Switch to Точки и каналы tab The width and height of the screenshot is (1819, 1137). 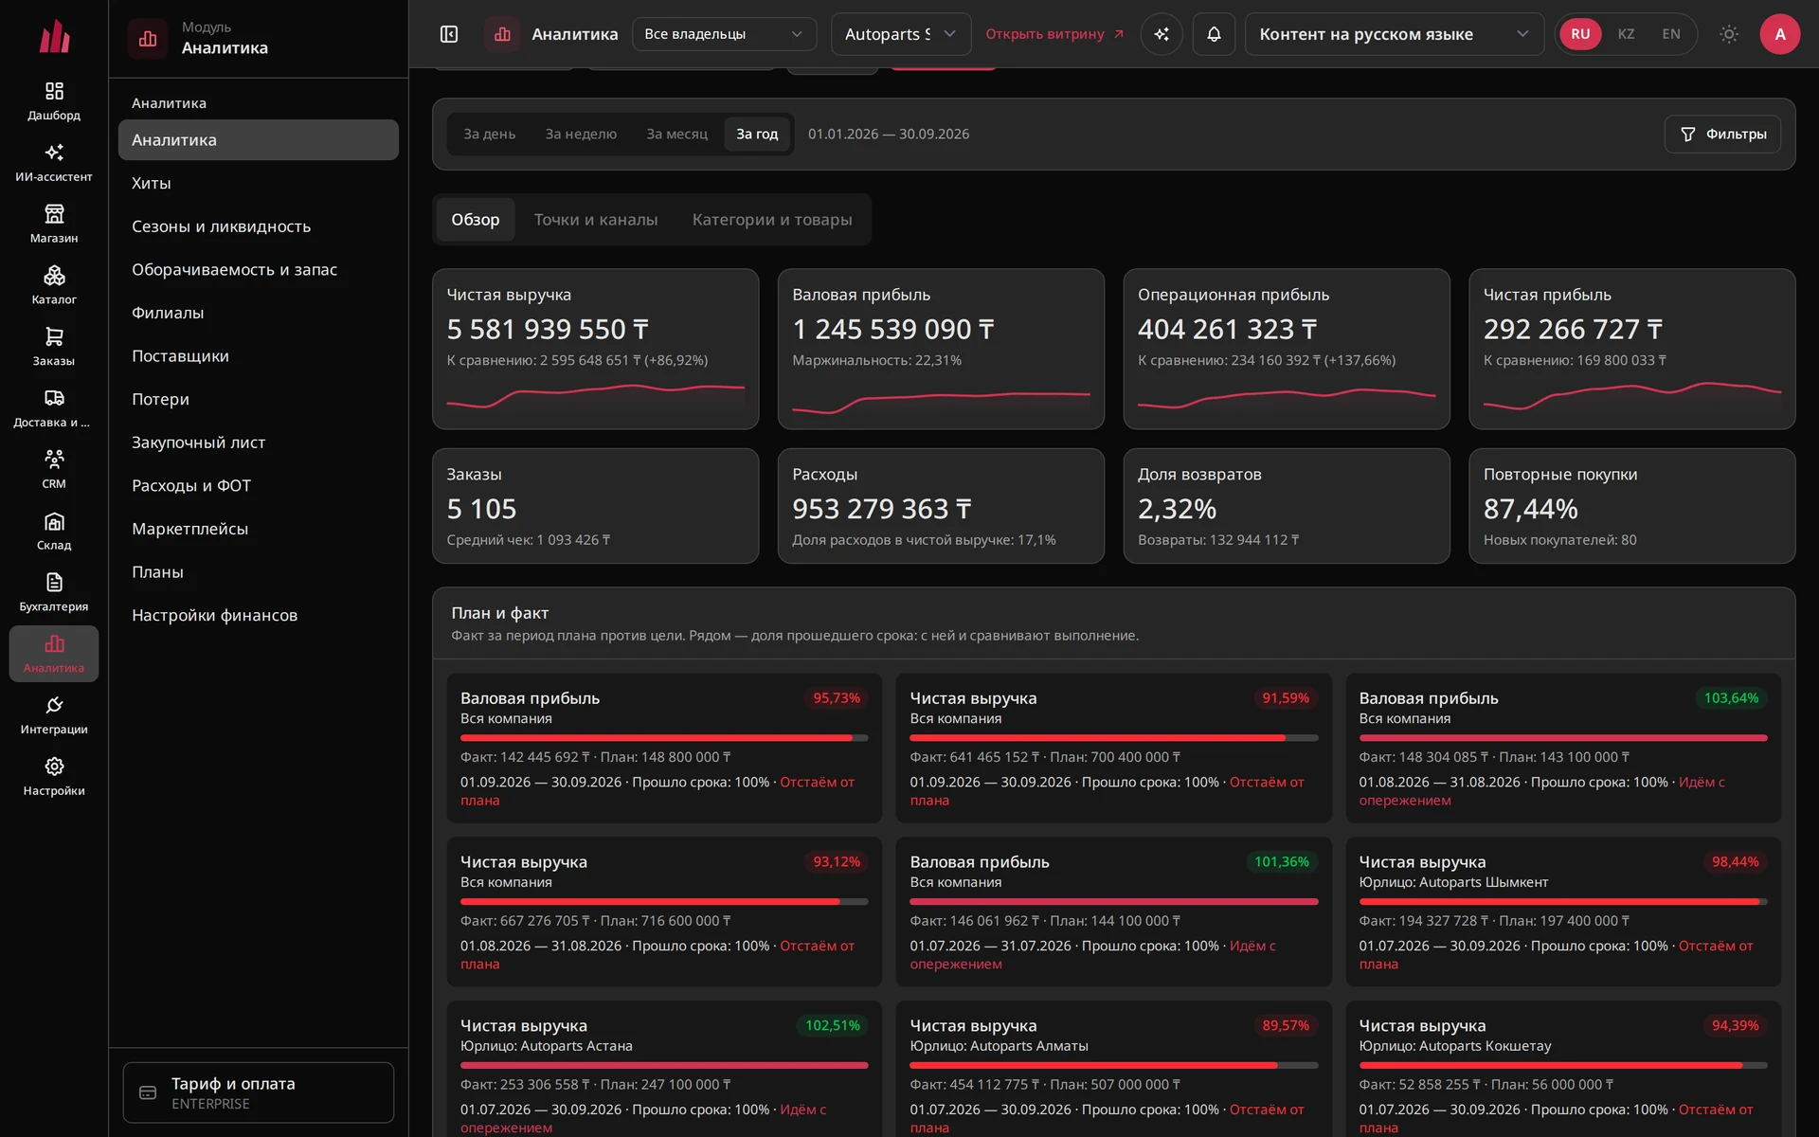coord(596,220)
